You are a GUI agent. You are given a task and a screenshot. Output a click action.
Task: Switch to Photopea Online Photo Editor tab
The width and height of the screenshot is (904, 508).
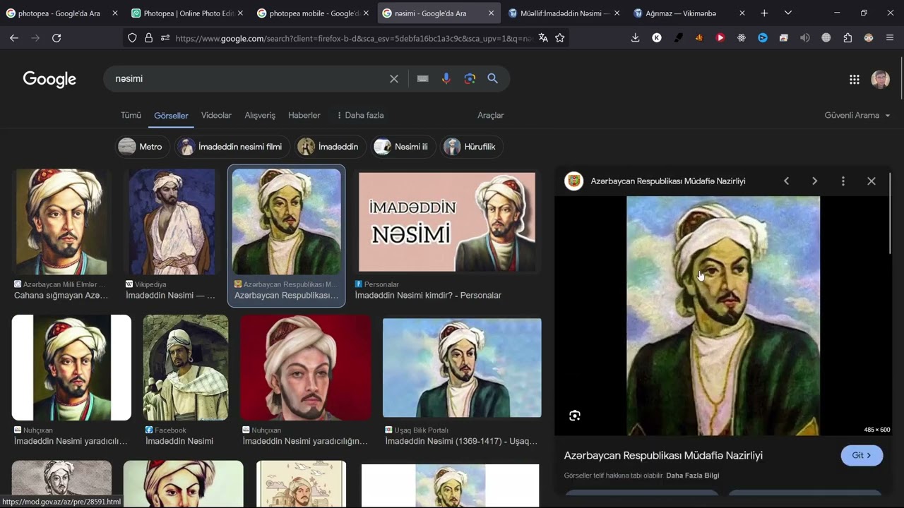pyautogui.click(x=188, y=13)
